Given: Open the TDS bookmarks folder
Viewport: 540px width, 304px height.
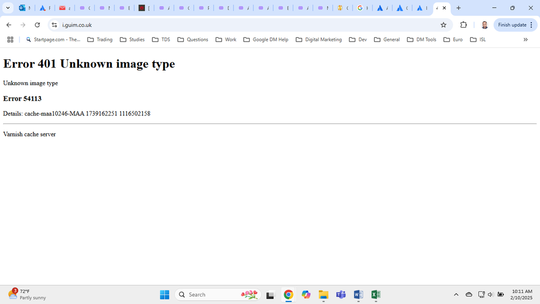Looking at the screenshot, I should pos(161,39).
